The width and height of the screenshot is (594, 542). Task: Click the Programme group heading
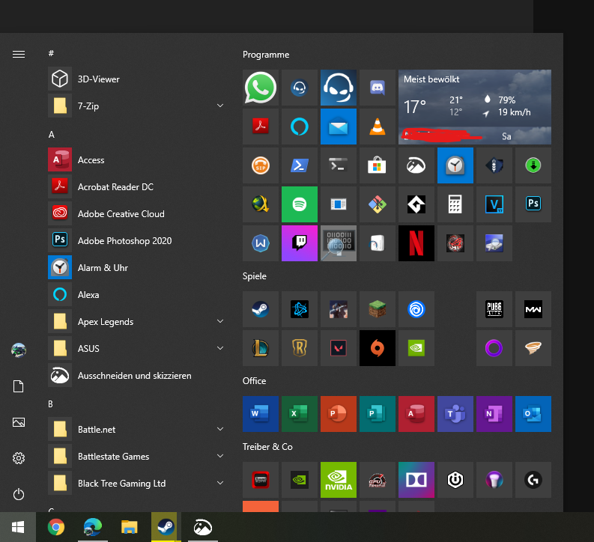(x=266, y=55)
